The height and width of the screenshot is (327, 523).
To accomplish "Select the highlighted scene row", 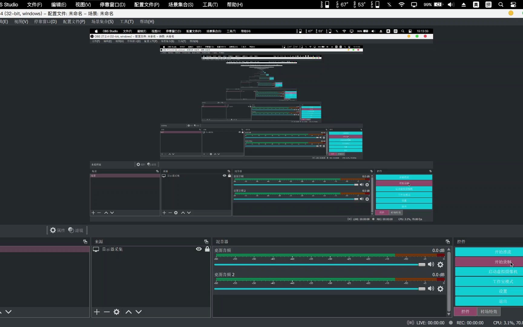I will (x=45, y=249).
